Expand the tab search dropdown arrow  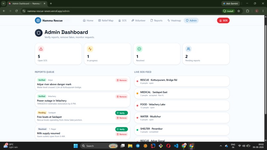(3, 3)
